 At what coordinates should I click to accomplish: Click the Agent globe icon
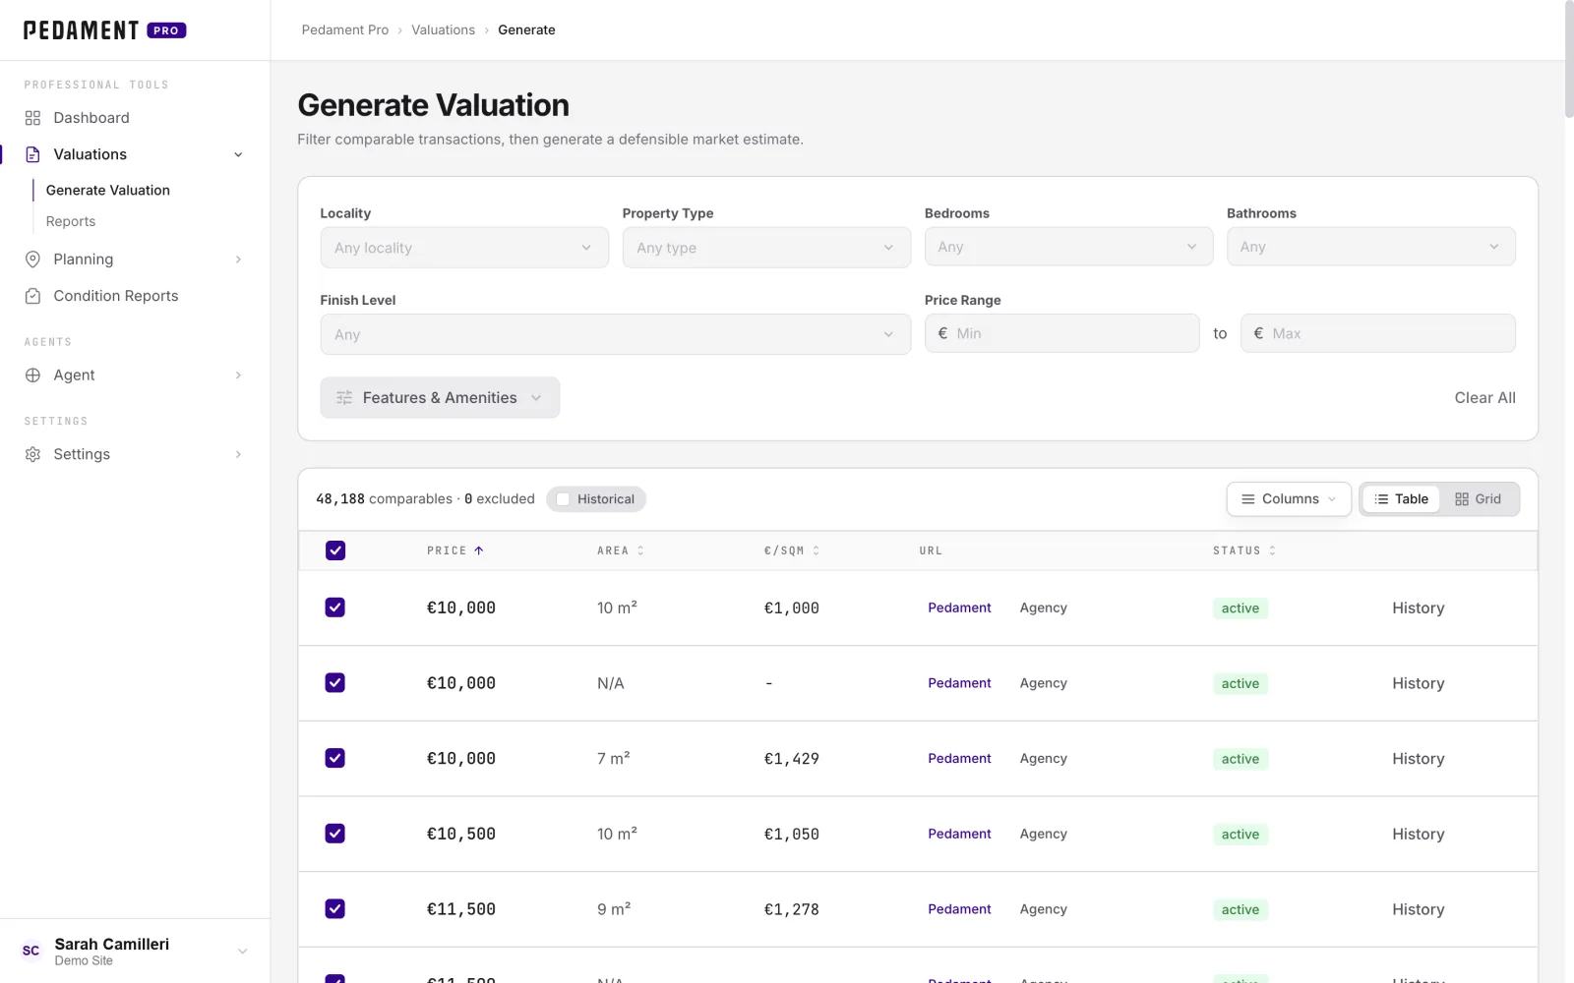[32, 376]
